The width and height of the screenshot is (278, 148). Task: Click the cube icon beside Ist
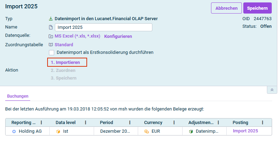(x=58, y=131)
